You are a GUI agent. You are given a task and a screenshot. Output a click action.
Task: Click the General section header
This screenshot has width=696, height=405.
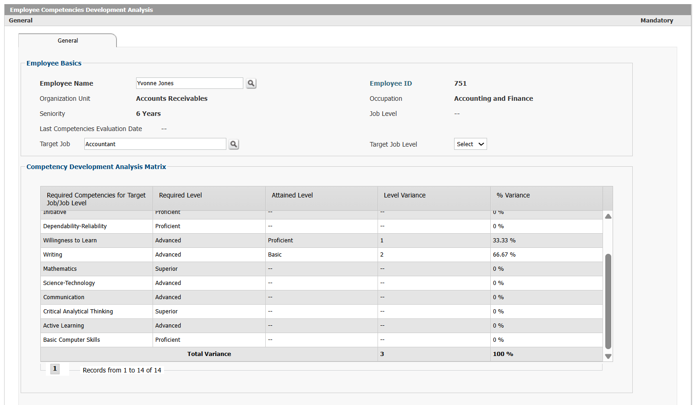[21, 21]
